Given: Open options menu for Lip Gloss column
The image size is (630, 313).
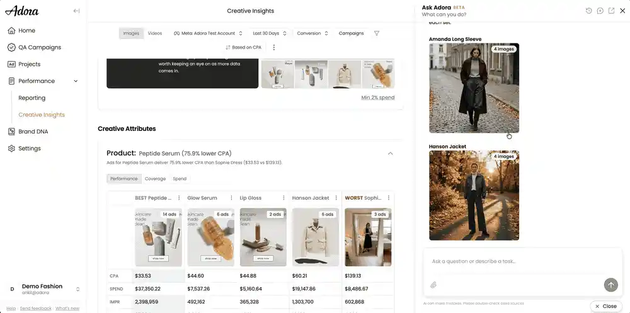Looking at the screenshot, I should 283,198.
